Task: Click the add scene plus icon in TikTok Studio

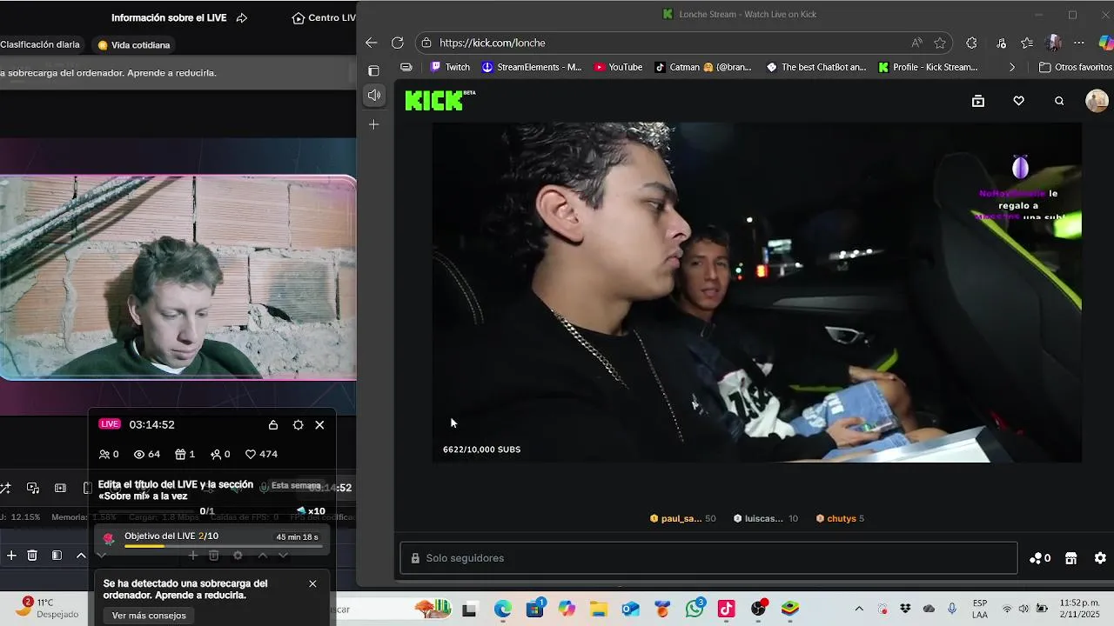Action: 11,556
